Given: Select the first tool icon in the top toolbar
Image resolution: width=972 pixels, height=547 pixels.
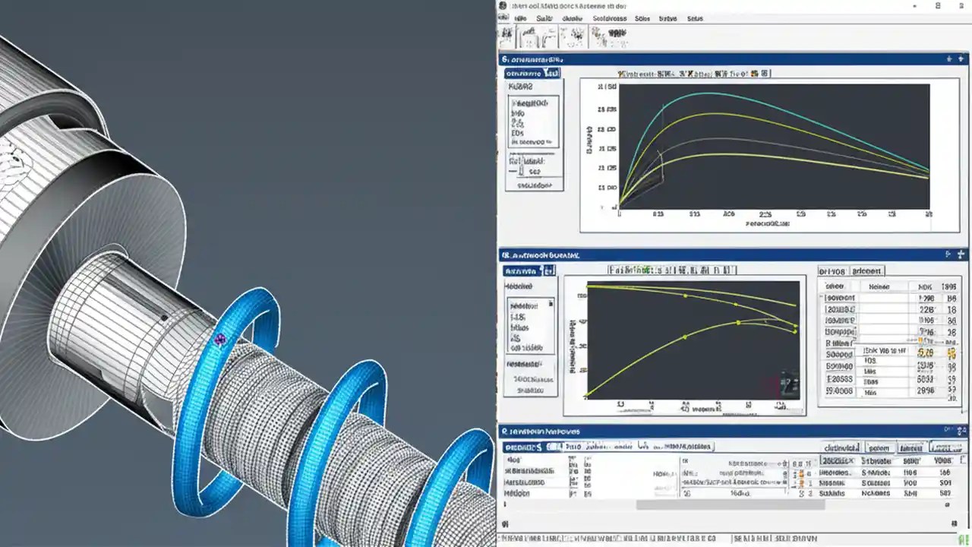Looking at the screenshot, I should click(507, 35).
